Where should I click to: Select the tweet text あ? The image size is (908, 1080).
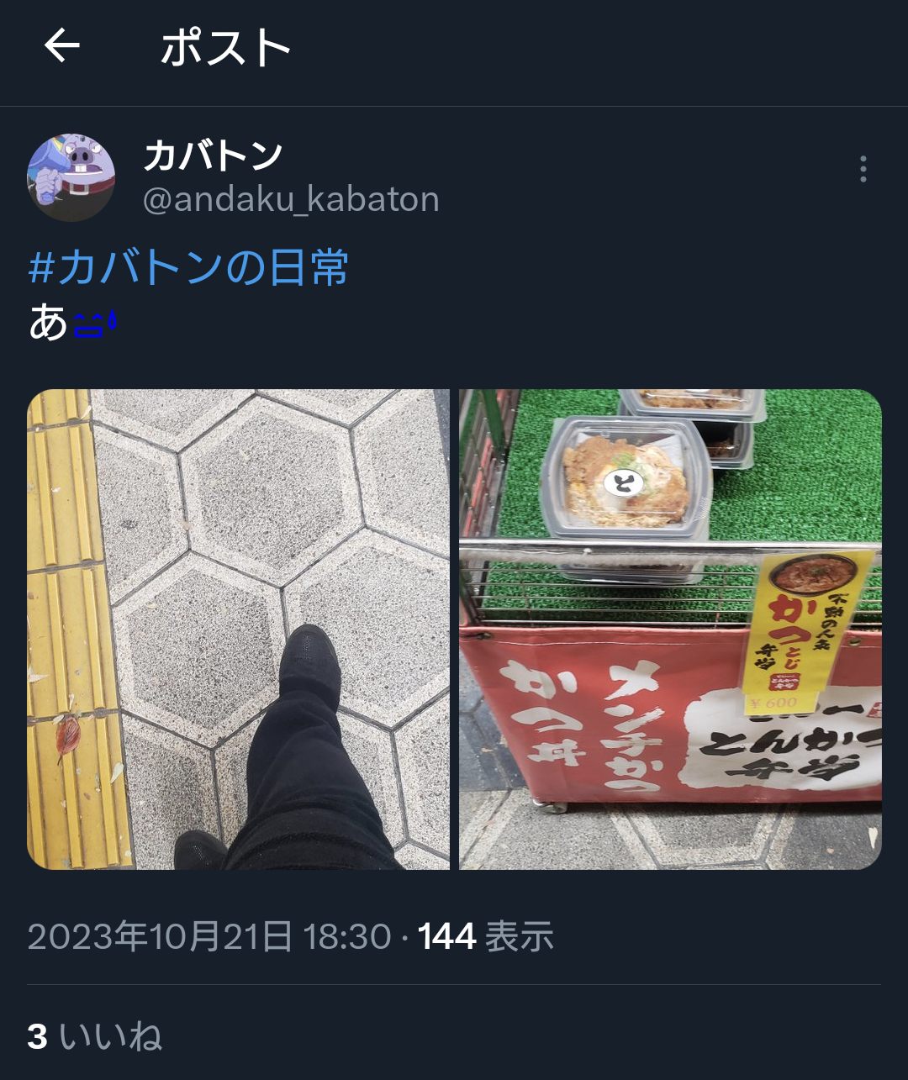pyautogui.click(x=49, y=323)
